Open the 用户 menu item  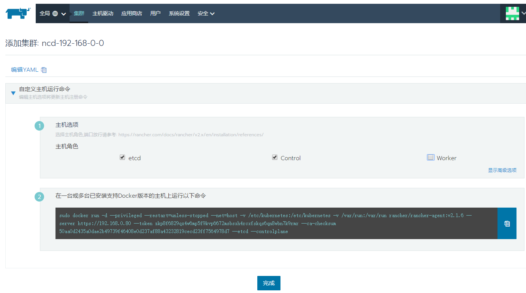155,13
